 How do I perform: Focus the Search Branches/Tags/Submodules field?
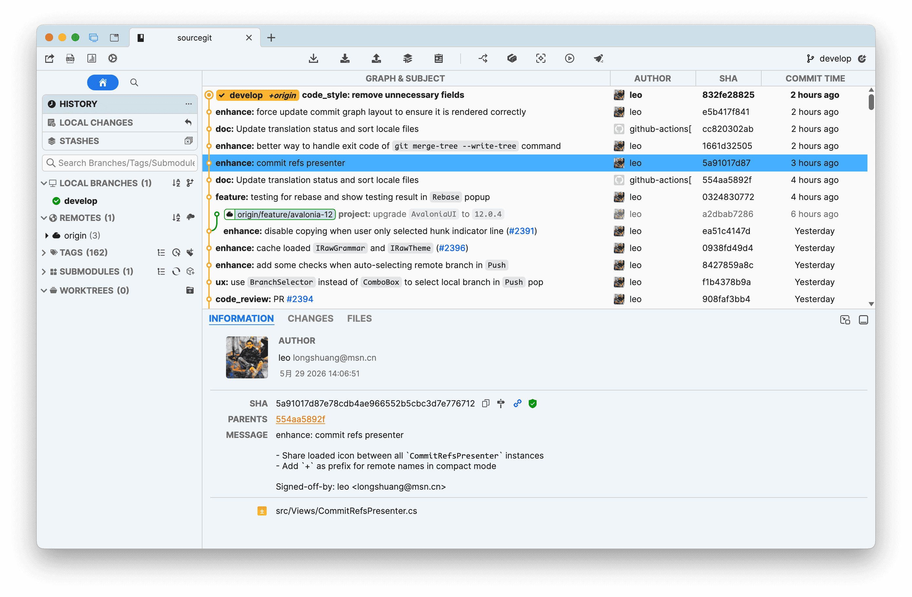coord(120,163)
